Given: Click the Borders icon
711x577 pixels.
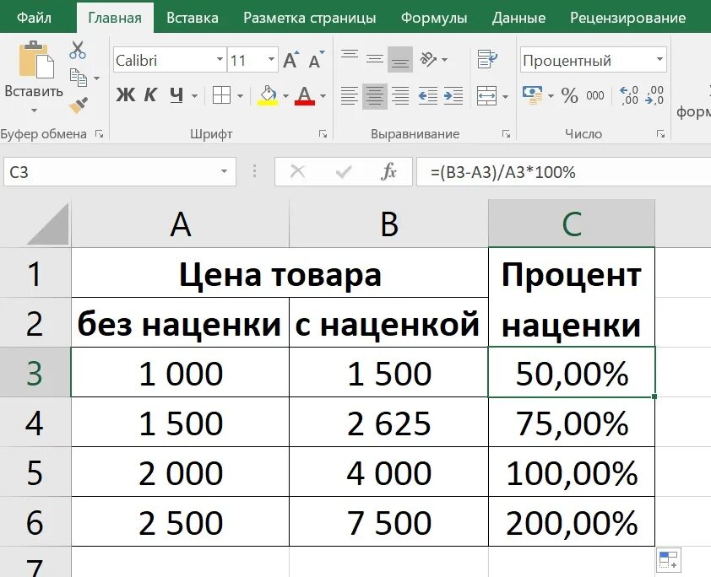Looking at the screenshot, I should tap(222, 95).
